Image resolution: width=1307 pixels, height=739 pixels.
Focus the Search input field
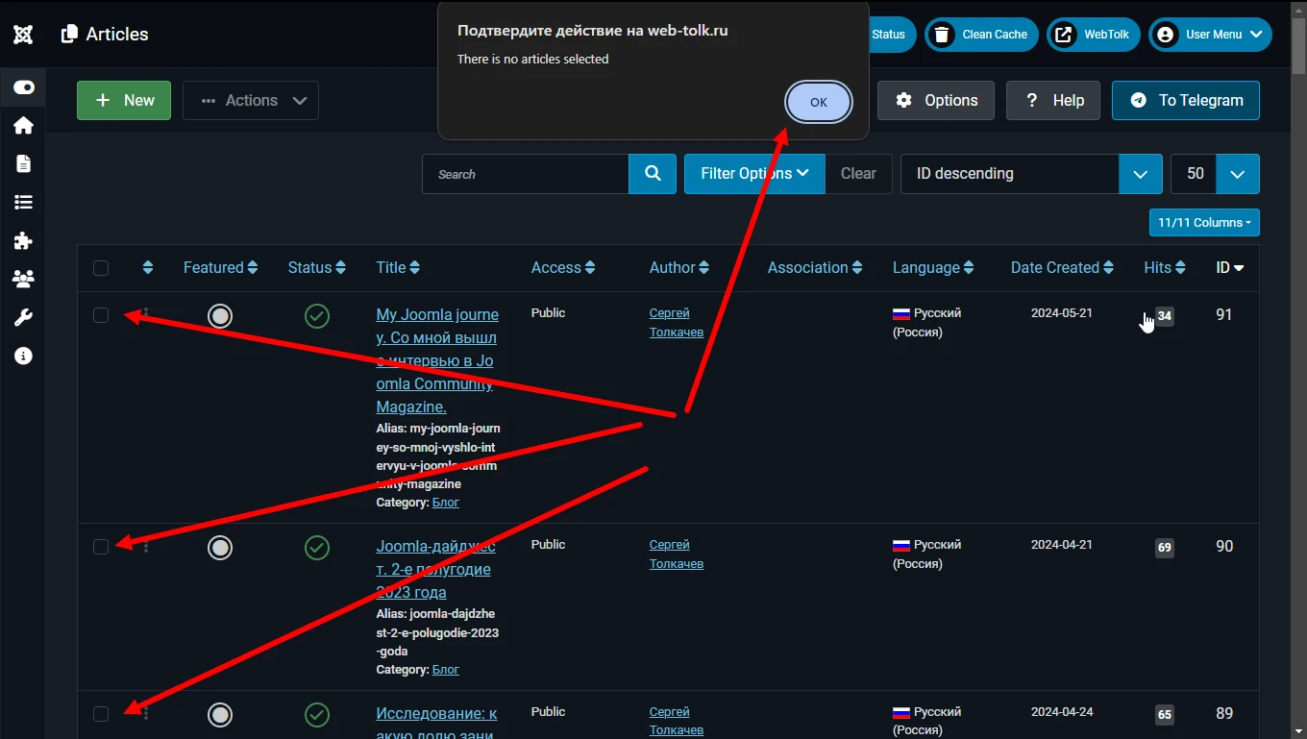point(526,174)
